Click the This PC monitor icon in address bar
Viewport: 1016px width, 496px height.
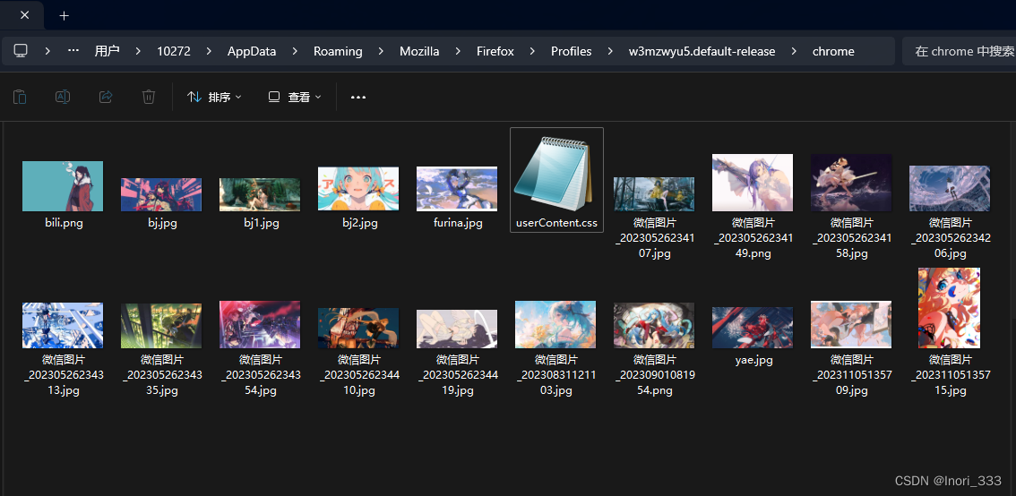[x=21, y=51]
